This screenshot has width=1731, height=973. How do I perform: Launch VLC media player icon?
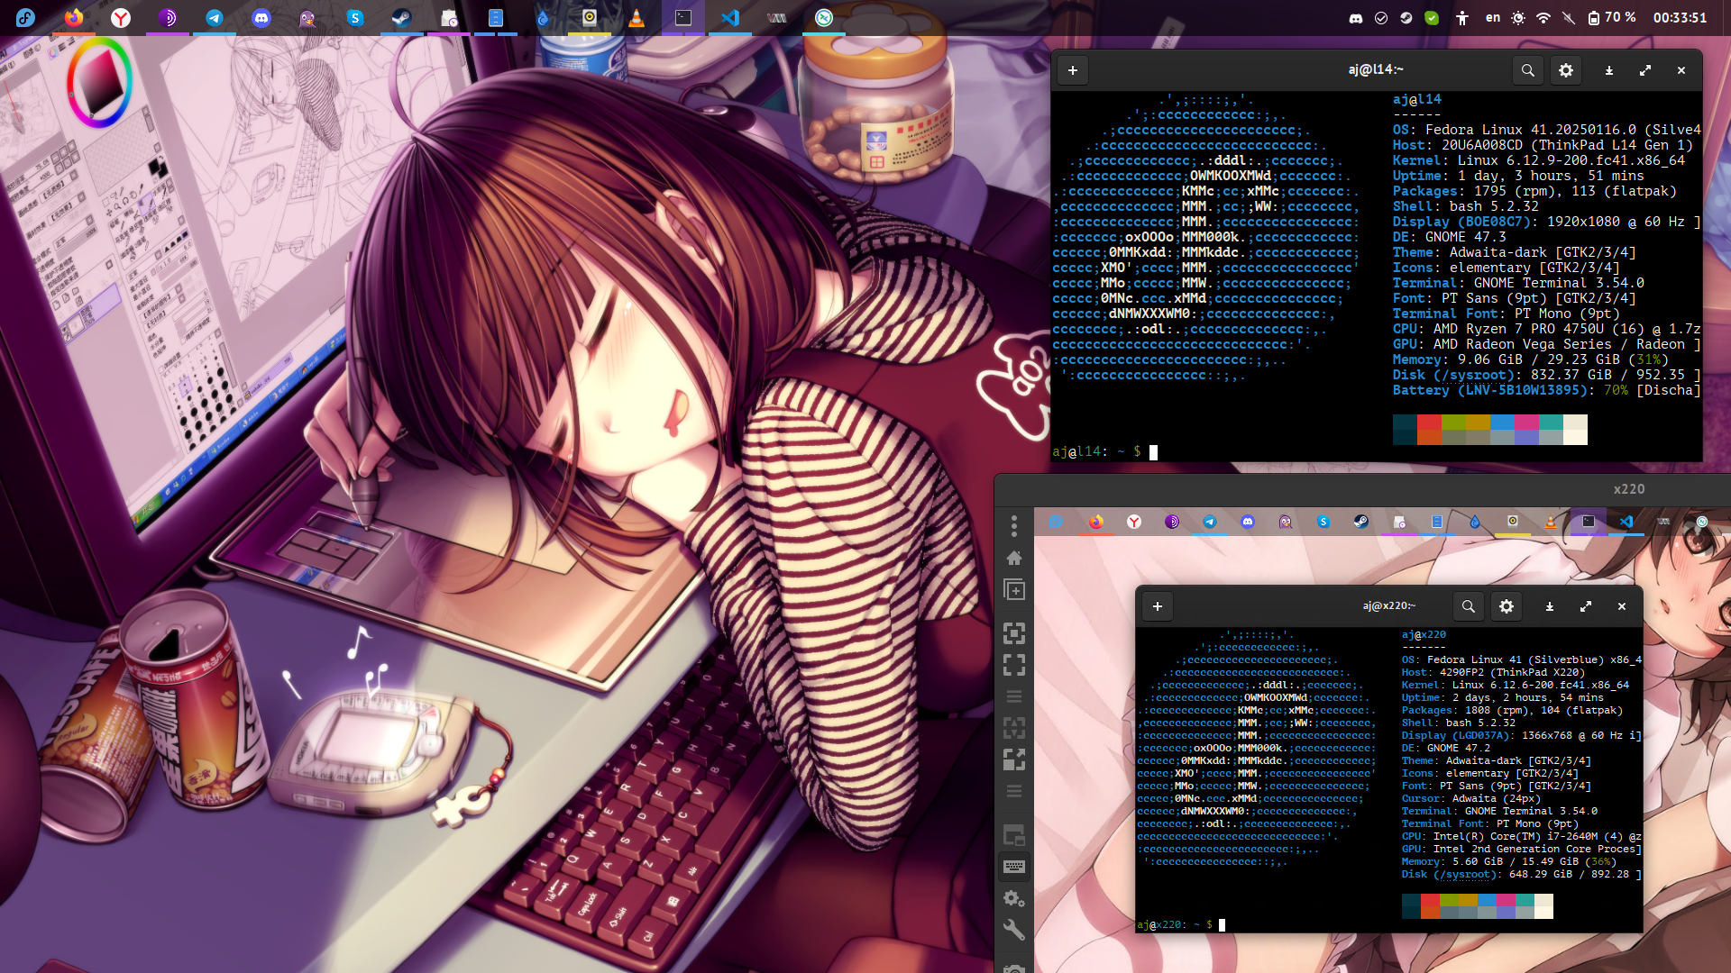click(637, 17)
